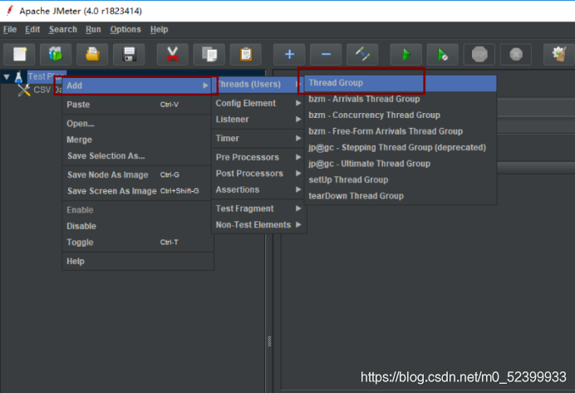Expand the Config Element submenu
The image size is (575, 393).
coord(258,103)
